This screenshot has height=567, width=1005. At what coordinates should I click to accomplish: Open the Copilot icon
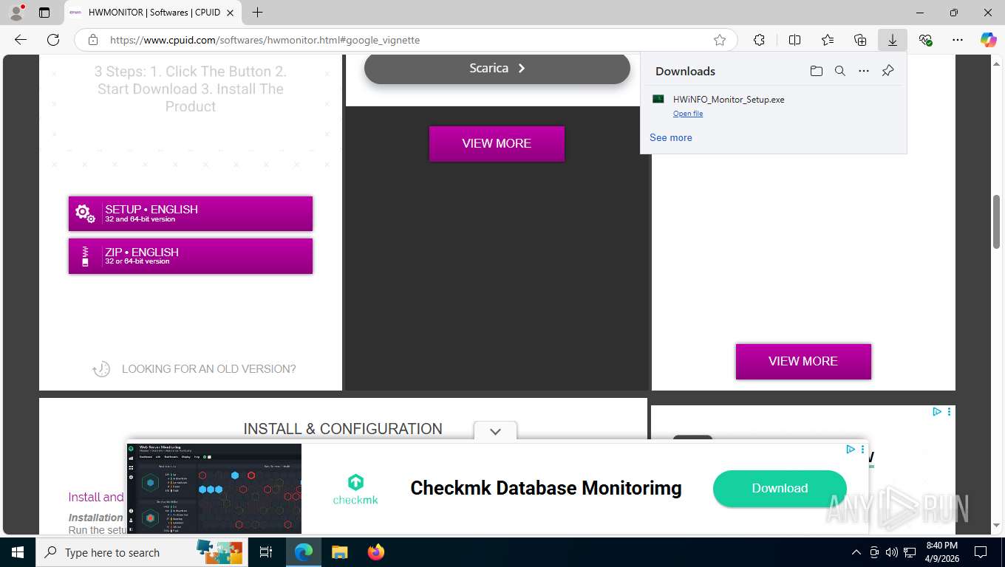pyautogui.click(x=989, y=40)
